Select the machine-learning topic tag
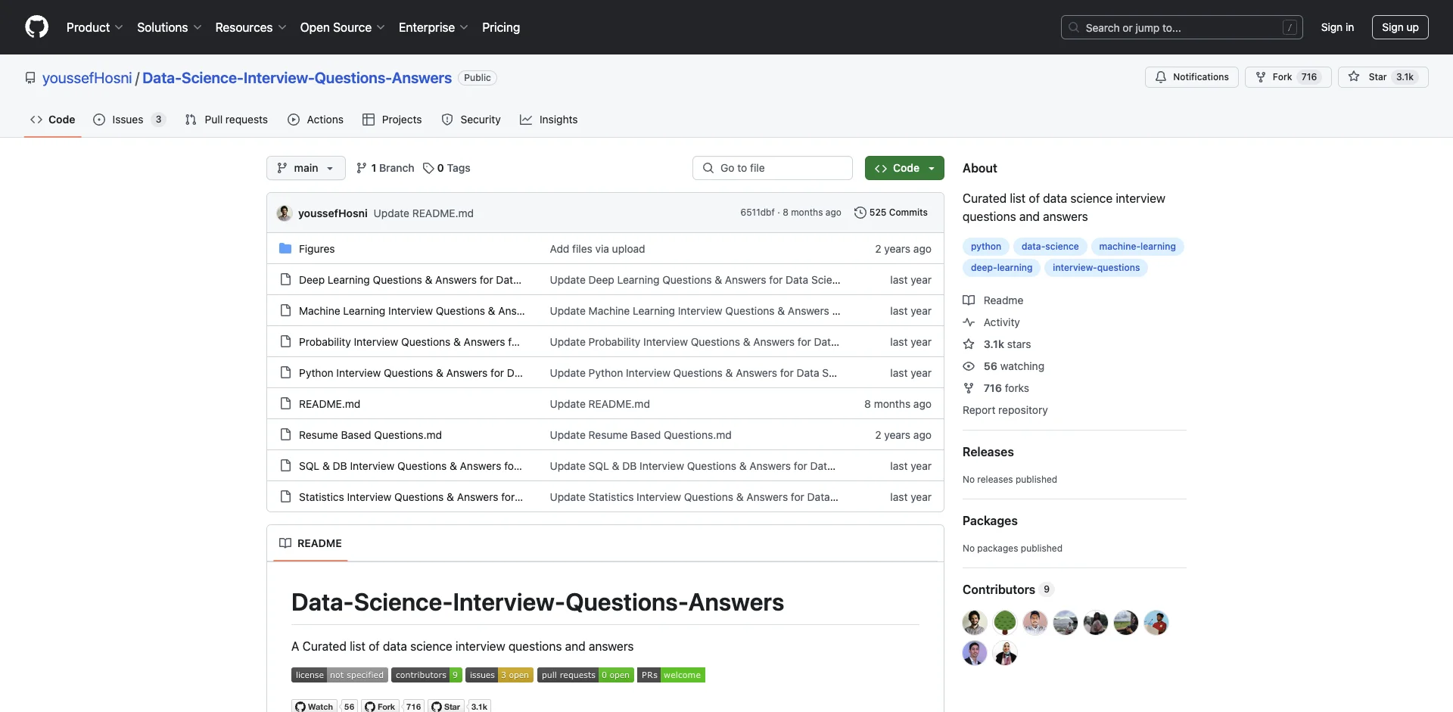The image size is (1453, 712). 1137,247
